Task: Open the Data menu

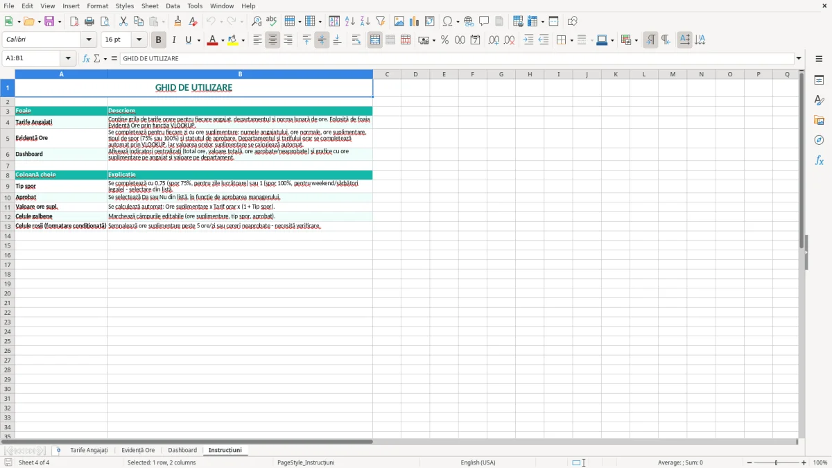Action: click(173, 6)
